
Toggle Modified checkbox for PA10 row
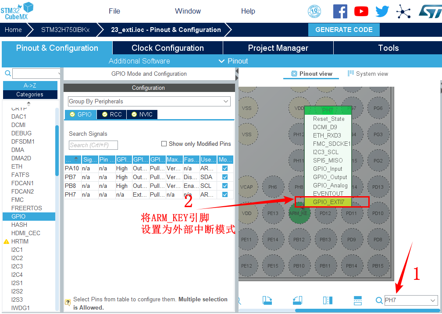tap(225, 168)
